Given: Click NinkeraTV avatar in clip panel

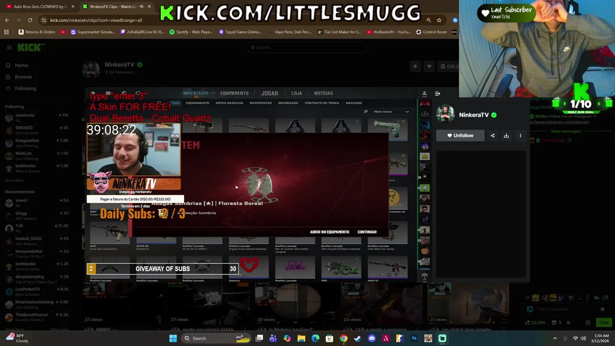Looking at the screenshot, I should pos(445,114).
